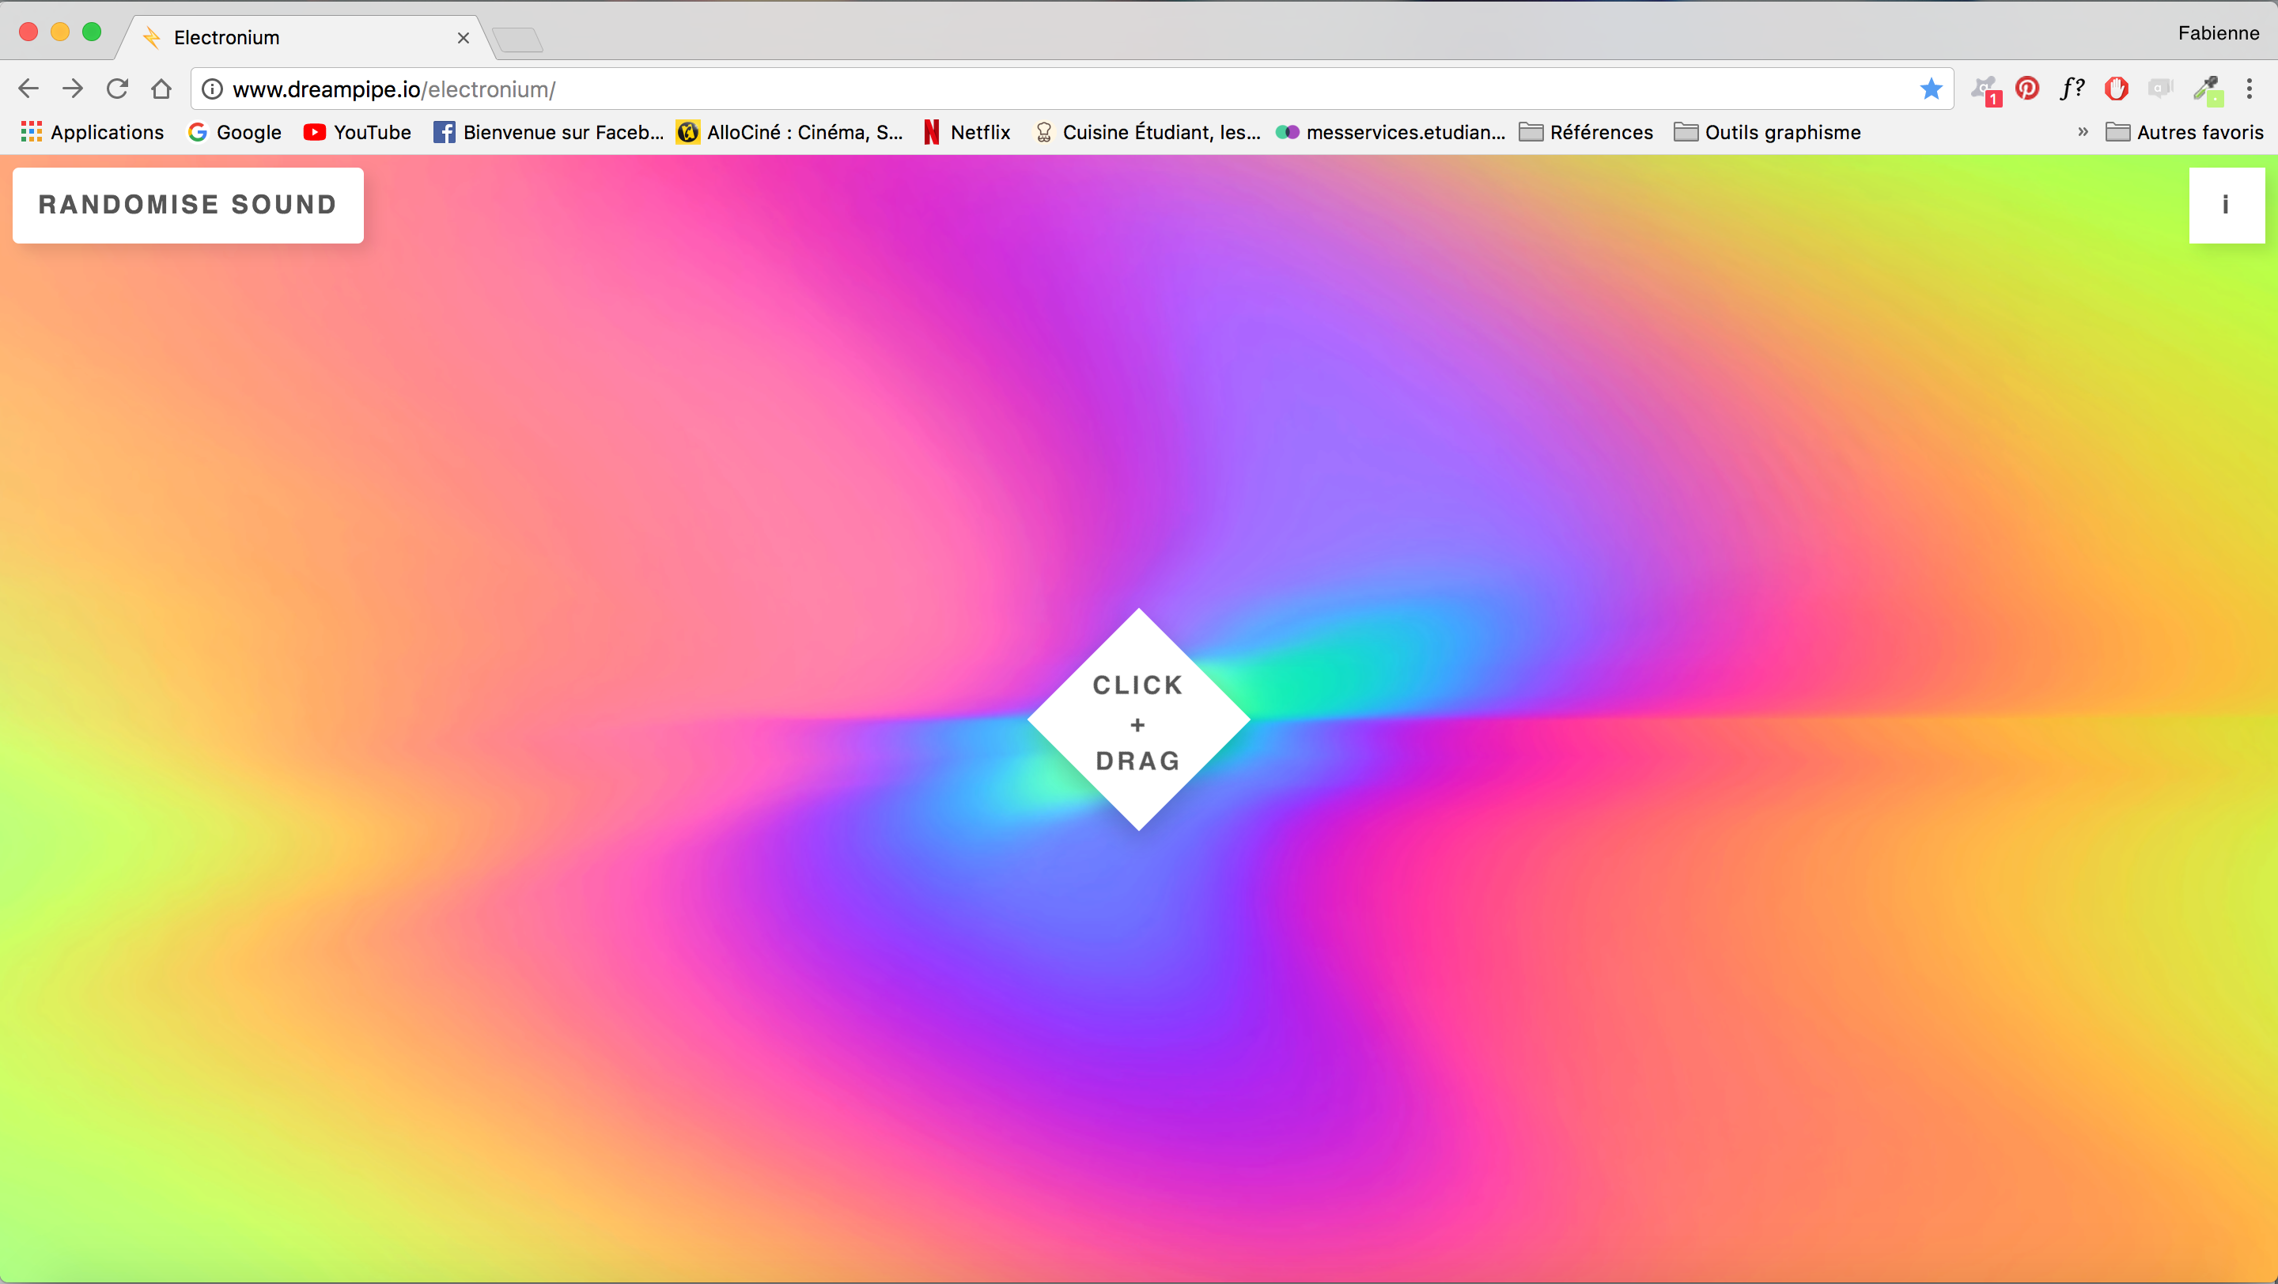Viewport: 2278px width, 1284px height.
Task: Click the AdBlock stop-hand icon
Action: [x=2116, y=89]
